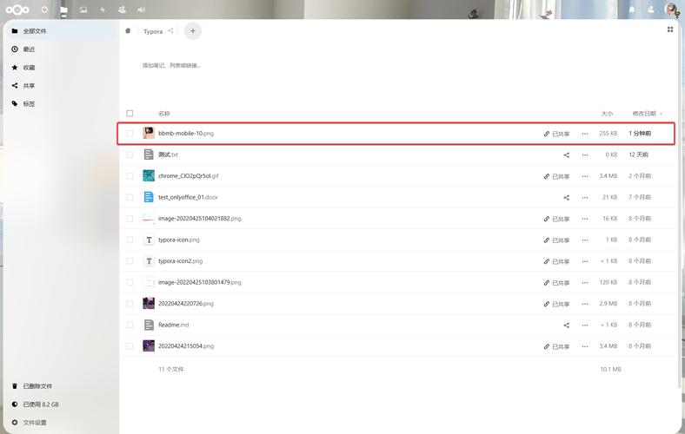This screenshot has height=434, width=685.
Task: Open more actions menu for 20220424220726.png
Action: click(585, 304)
